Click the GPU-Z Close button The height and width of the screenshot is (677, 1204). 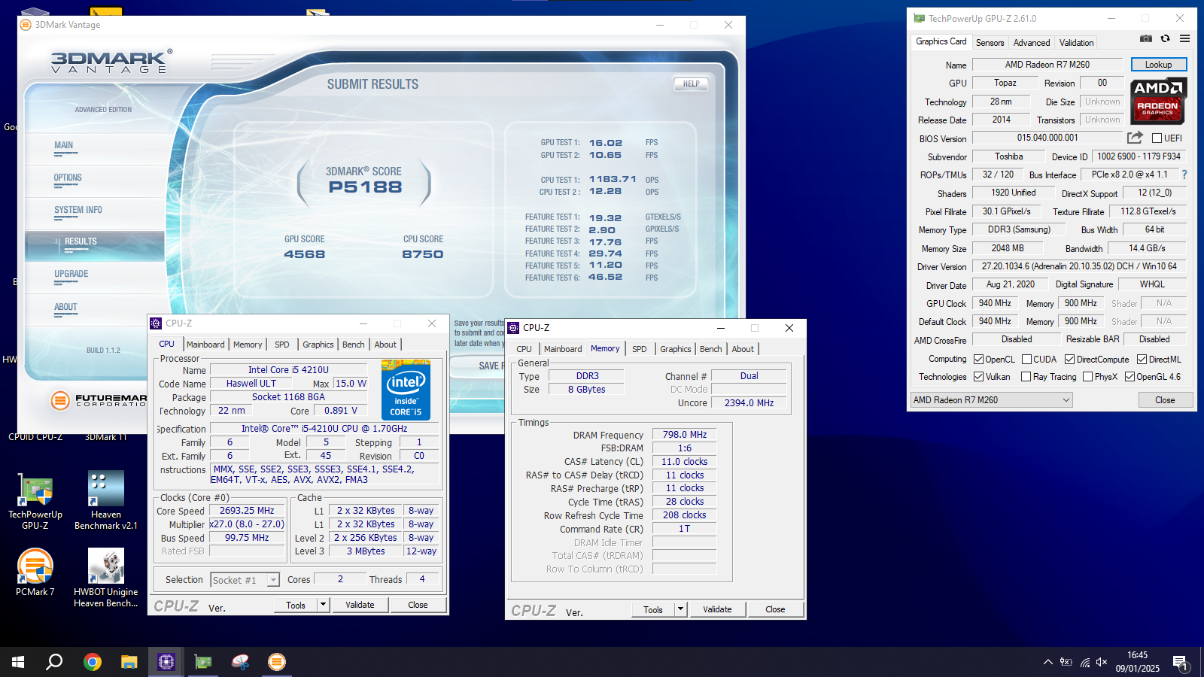pyautogui.click(x=1165, y=400)
